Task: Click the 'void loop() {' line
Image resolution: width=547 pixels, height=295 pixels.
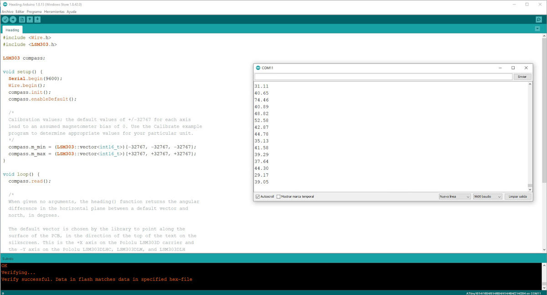Action: [x=21, y=174]
